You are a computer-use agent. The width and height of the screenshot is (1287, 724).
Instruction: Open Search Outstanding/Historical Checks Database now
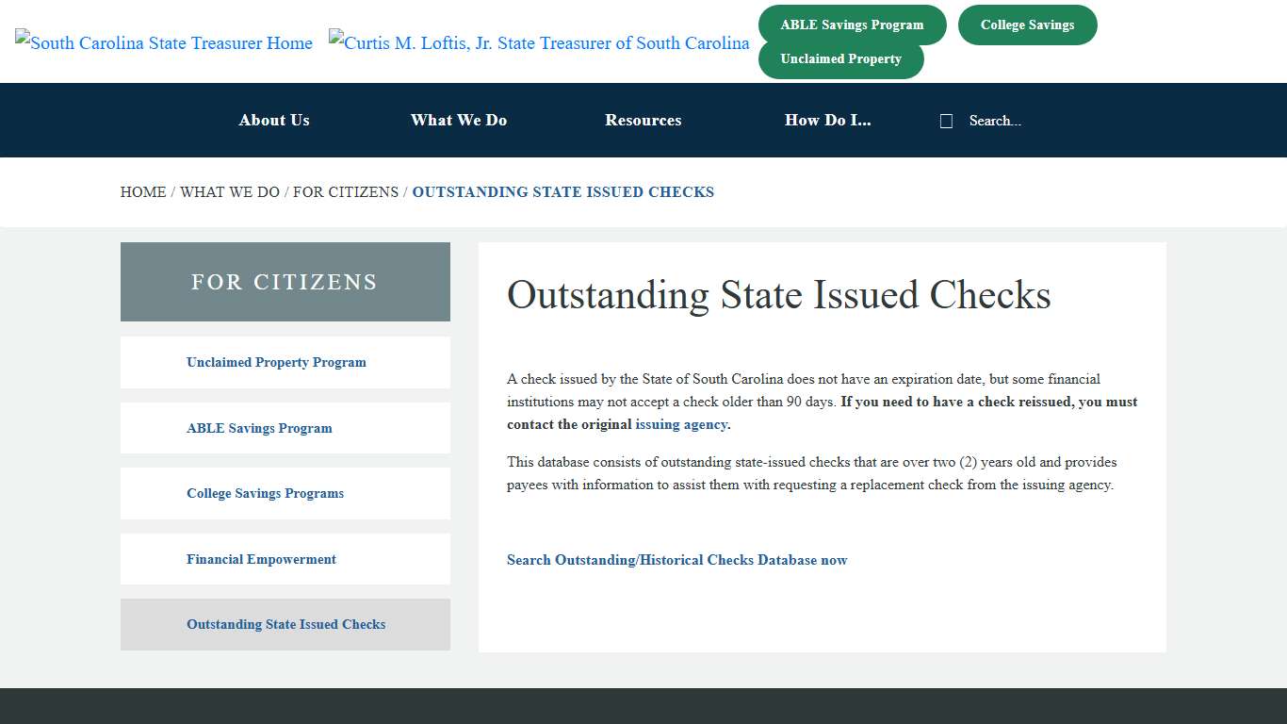click(676, 559)
